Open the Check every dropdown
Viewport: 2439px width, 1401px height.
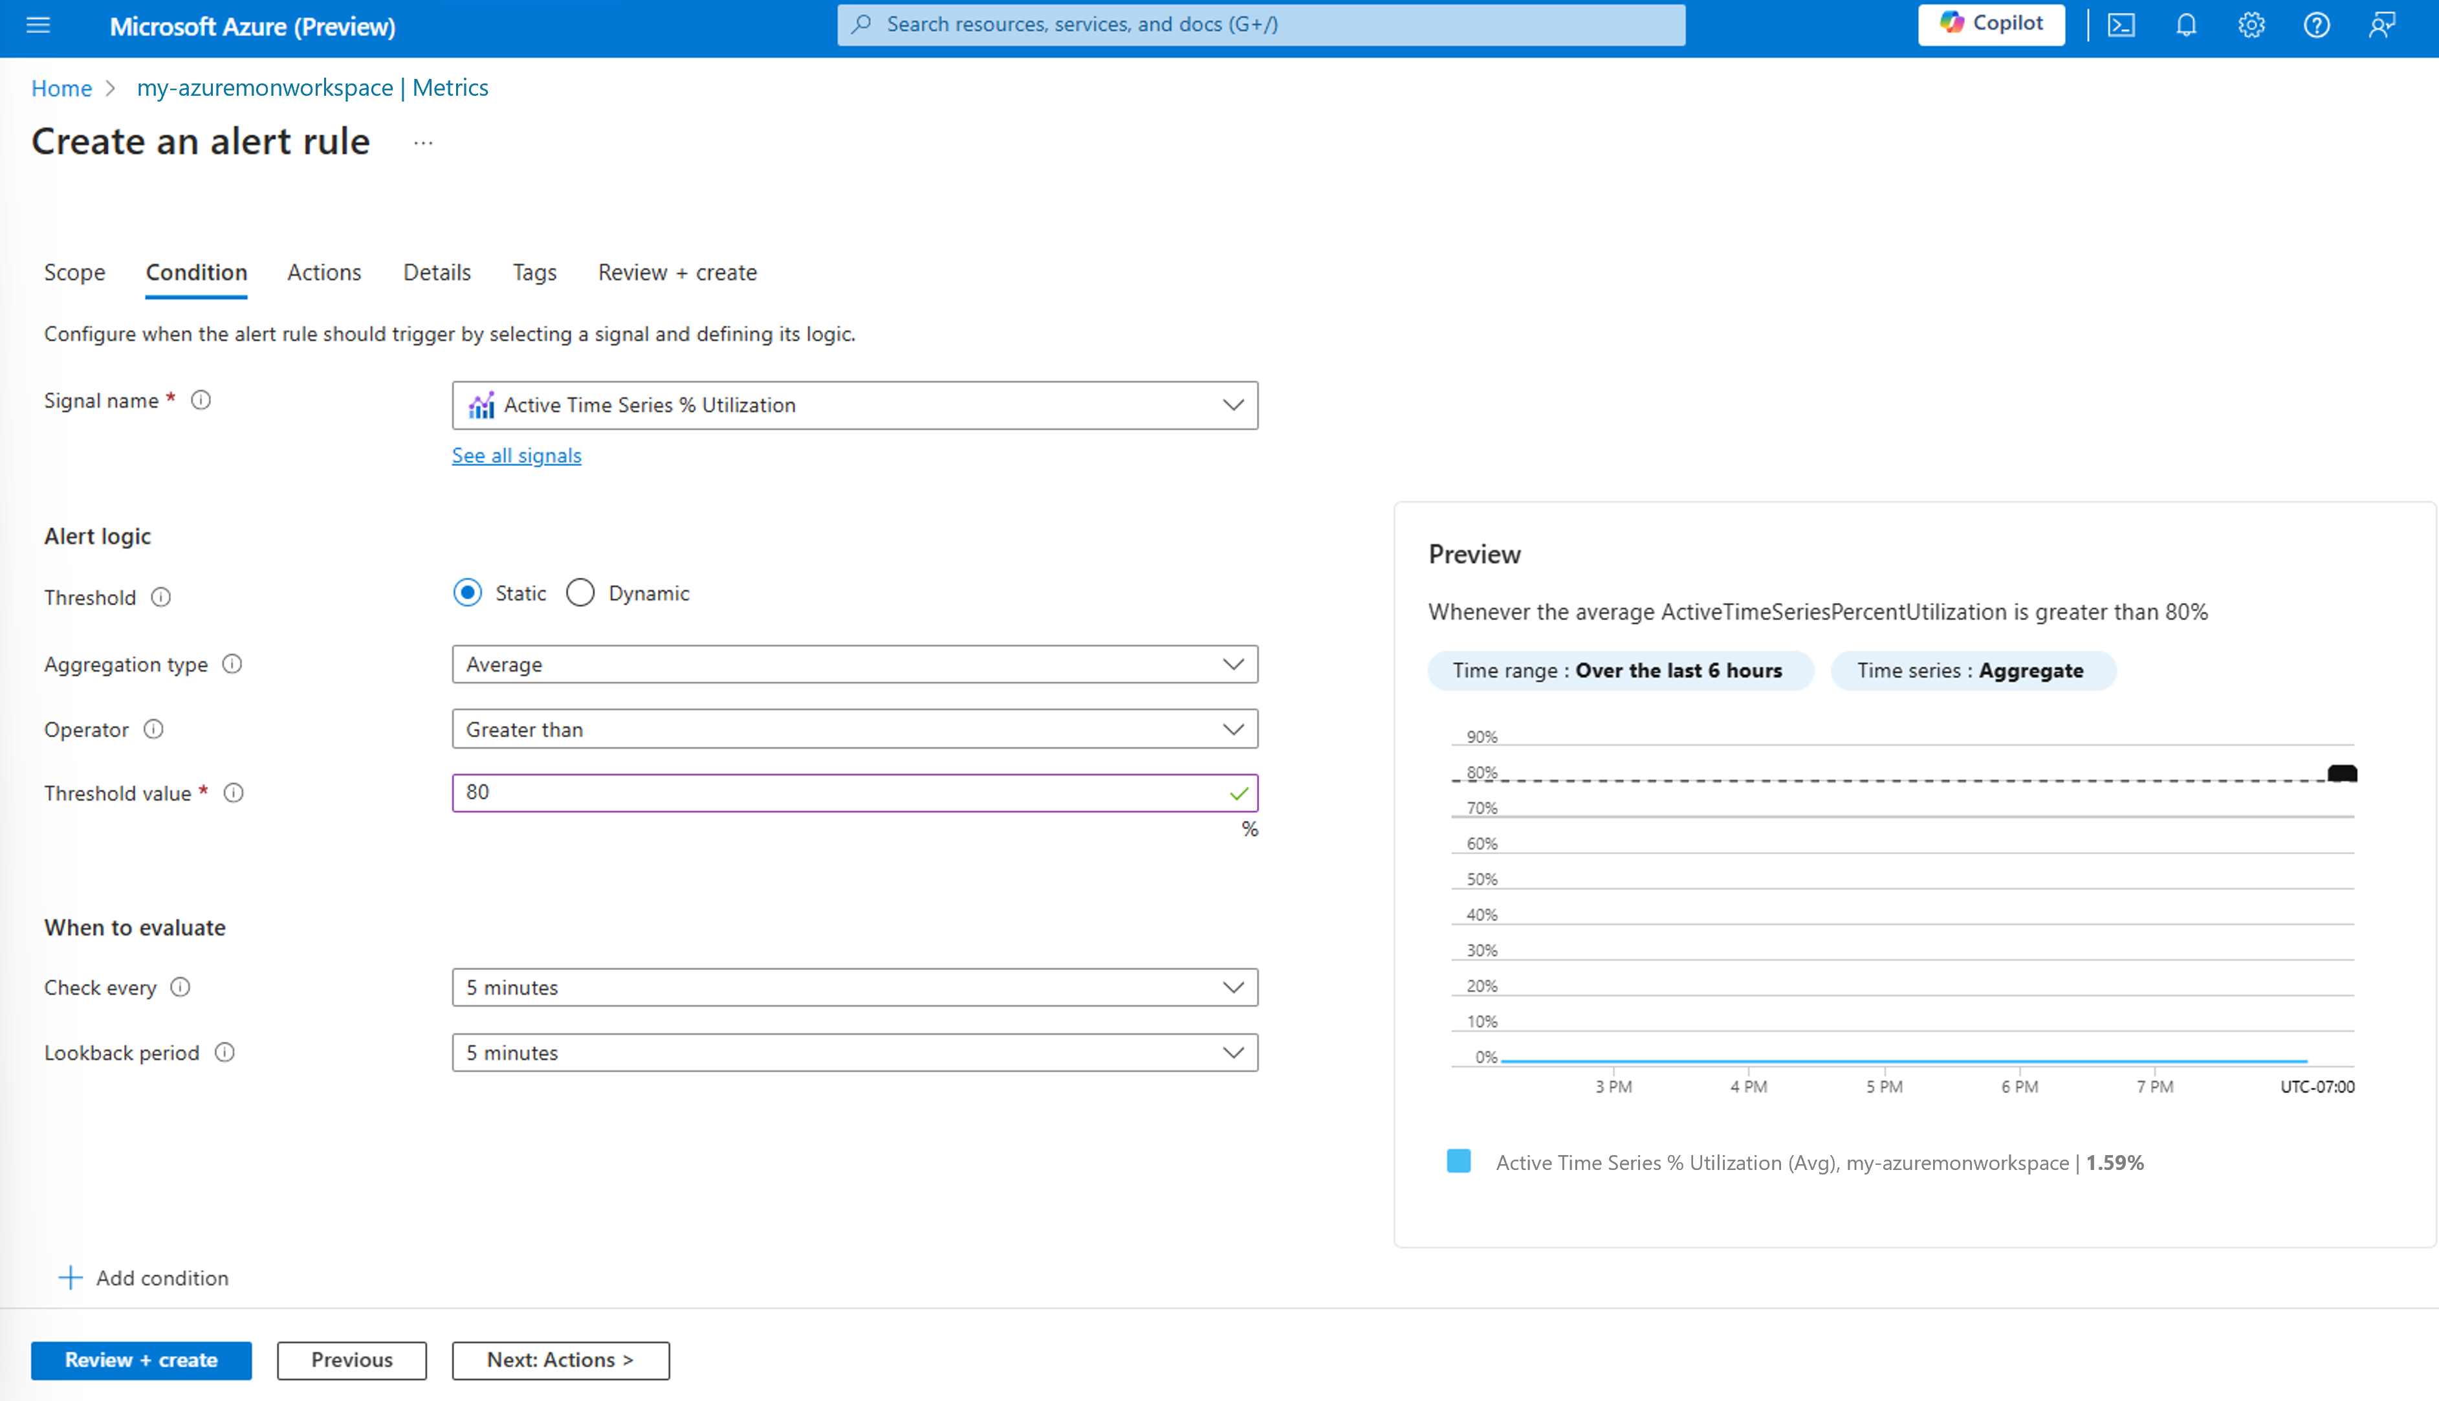(854, 987)
